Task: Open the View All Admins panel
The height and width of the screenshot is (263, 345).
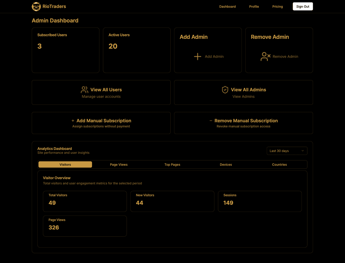Action: (x=243, y=93)
